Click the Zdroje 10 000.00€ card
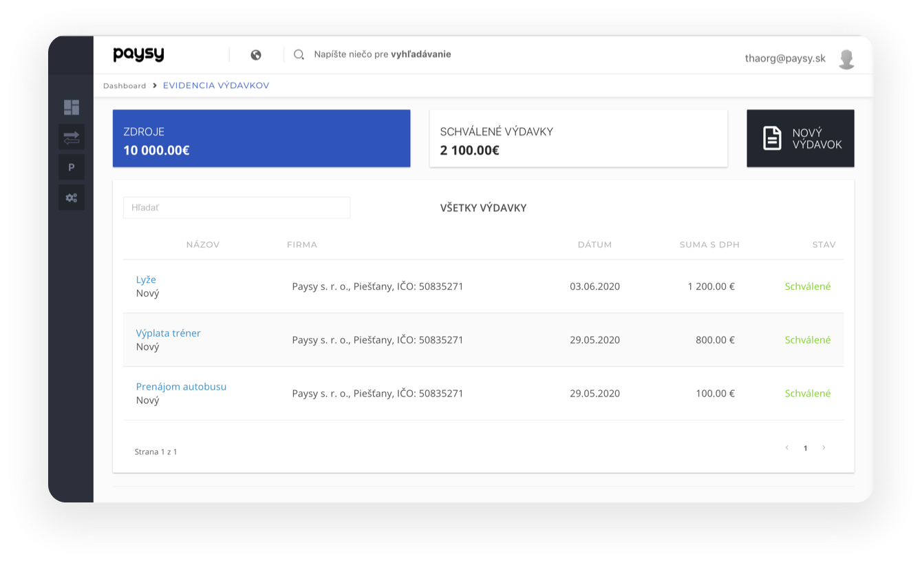This screenshot has height=563, width=922. 261,138
